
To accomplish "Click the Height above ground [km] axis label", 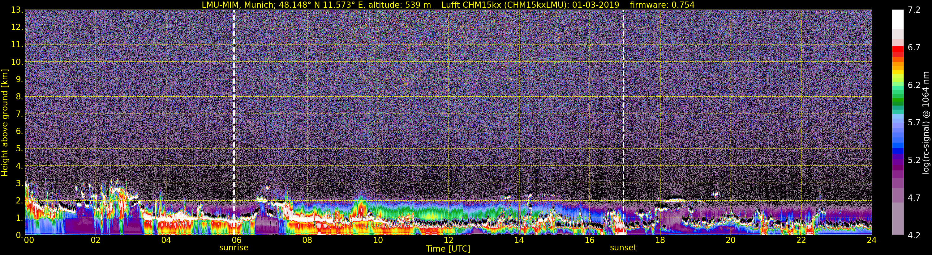I will [5, 123].
